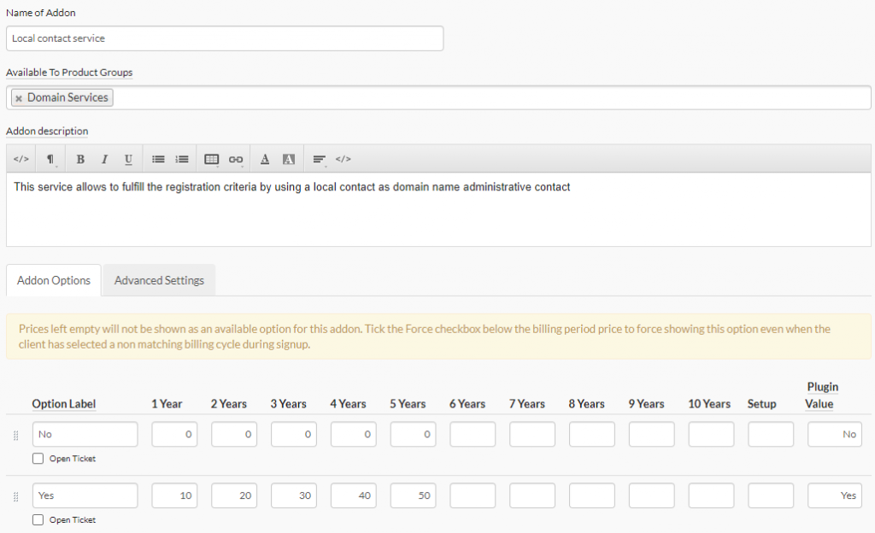This screenshot has height=533, width=875.
Task: Underline text in the description editor
Action: pos(128,159)
